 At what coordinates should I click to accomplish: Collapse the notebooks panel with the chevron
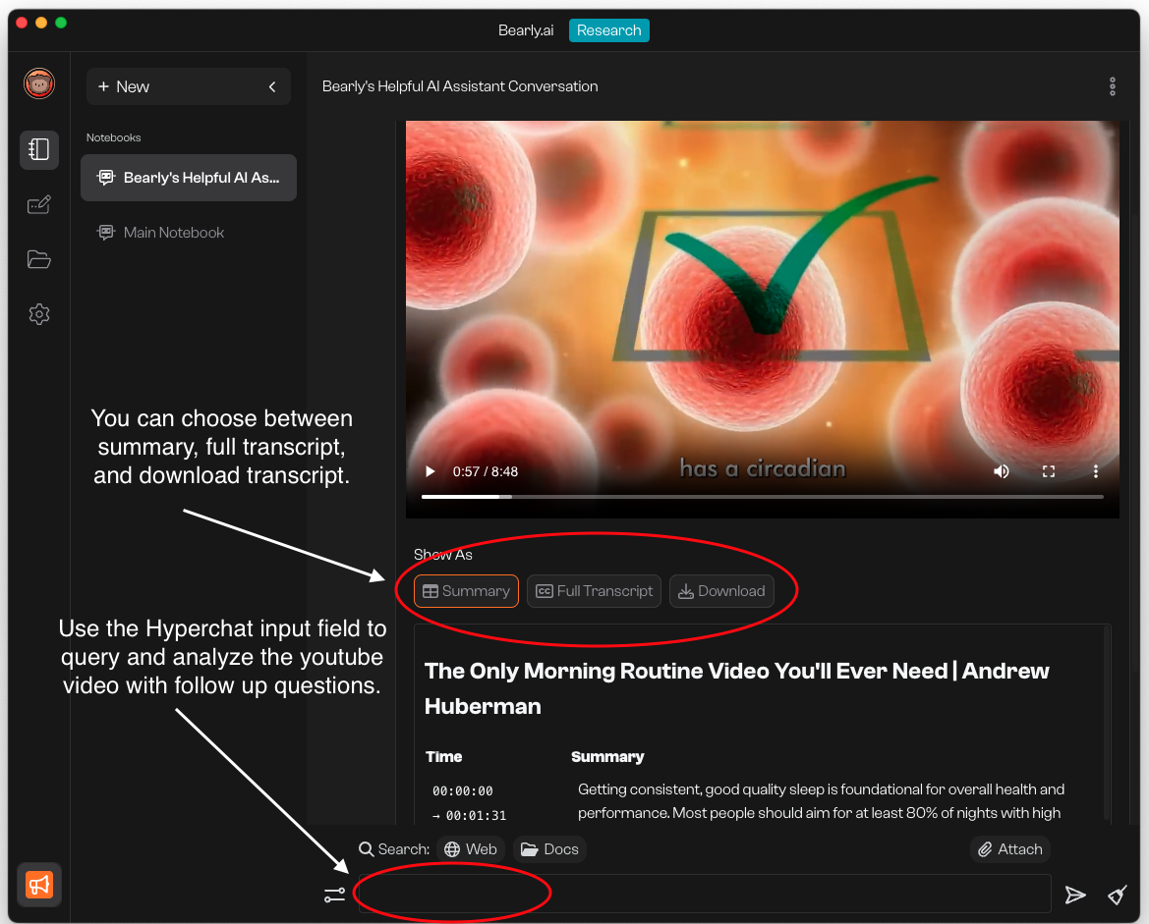tap(272, 86)
